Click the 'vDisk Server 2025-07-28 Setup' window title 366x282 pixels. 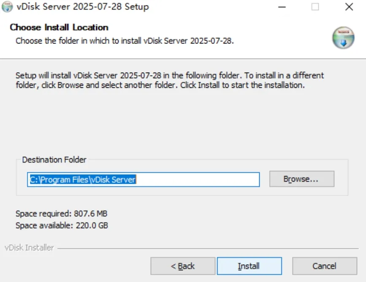tap(83, 6)
